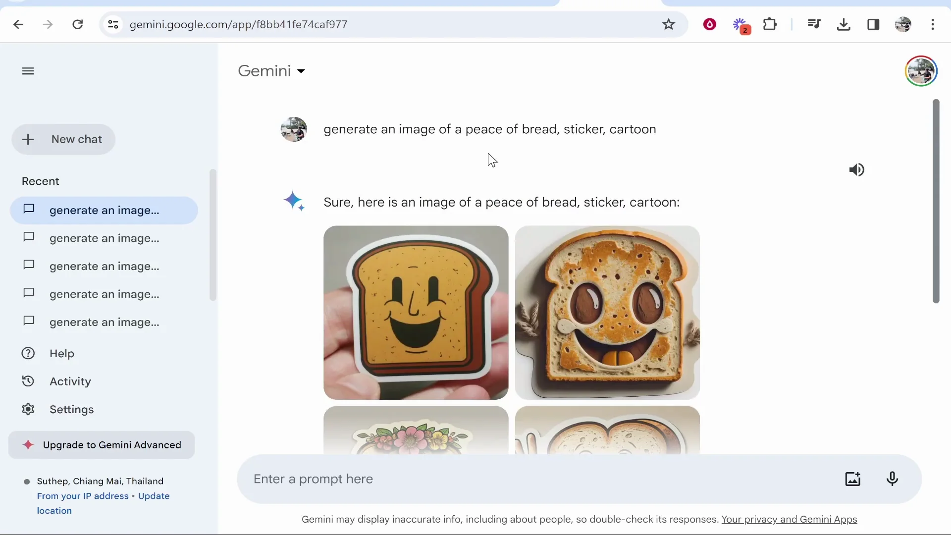Open Your privacy and Gemini Apps link

point(790,520)
